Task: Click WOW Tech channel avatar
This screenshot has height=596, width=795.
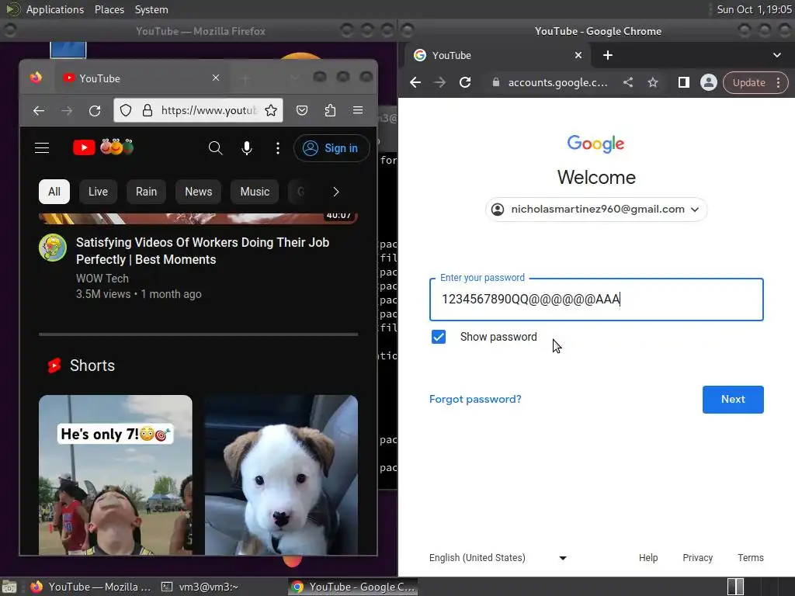Action: [53, 248]
